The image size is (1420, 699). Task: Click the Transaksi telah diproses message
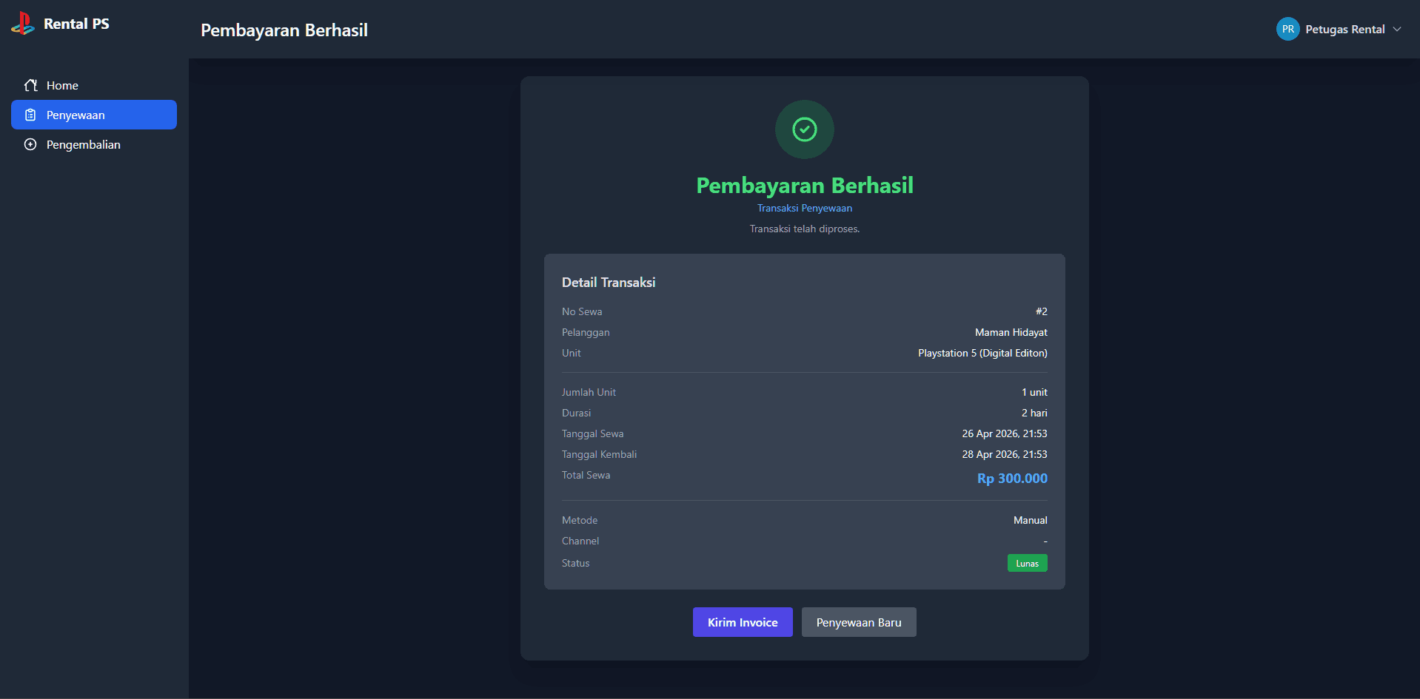click(805, 229)
